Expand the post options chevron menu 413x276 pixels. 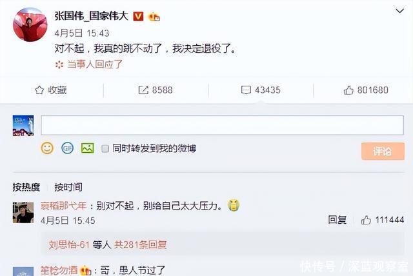tap(400, 11)
